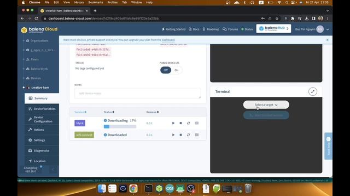Click the Downloading status info icon
Screen dimensions: 350x196
(105, 120)
